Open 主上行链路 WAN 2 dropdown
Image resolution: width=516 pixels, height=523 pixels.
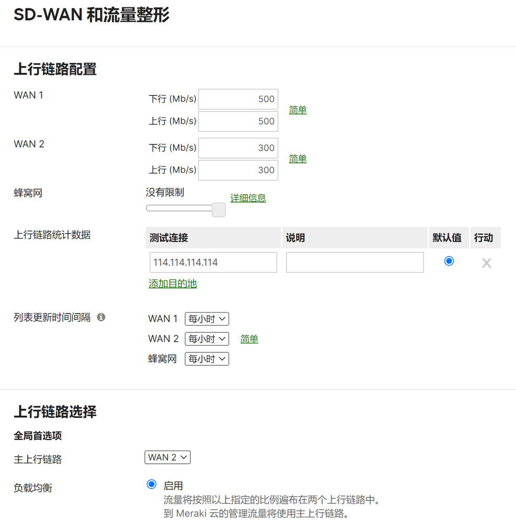168,457
